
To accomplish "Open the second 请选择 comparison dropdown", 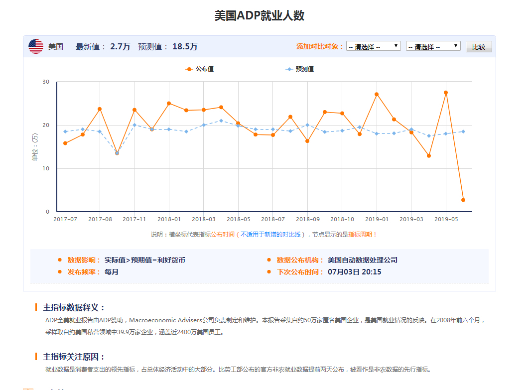I will [433, 46].
